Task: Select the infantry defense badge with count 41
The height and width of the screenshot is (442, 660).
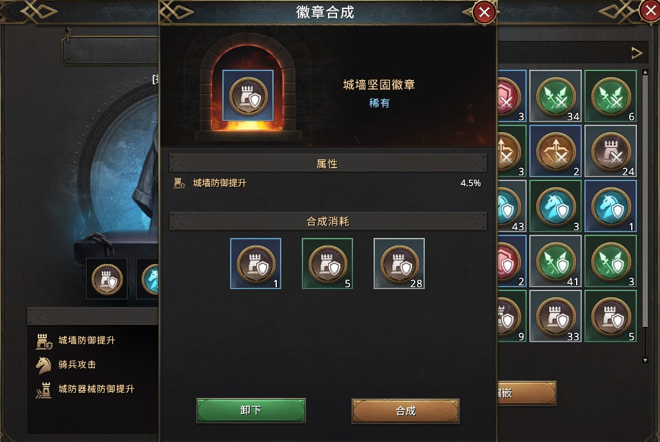Action: point(556,262)
